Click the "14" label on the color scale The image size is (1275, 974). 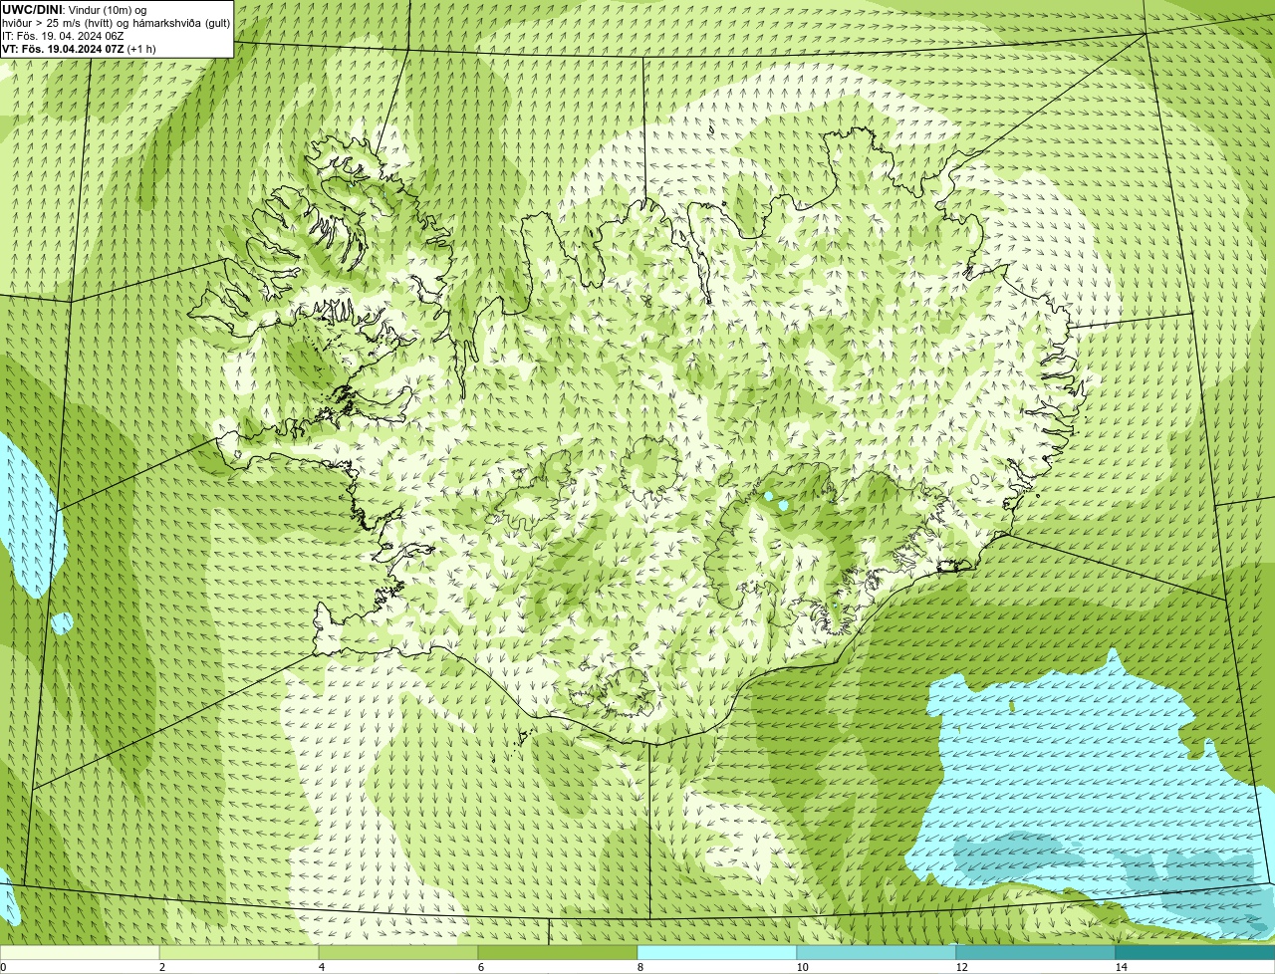point(1121,967)
